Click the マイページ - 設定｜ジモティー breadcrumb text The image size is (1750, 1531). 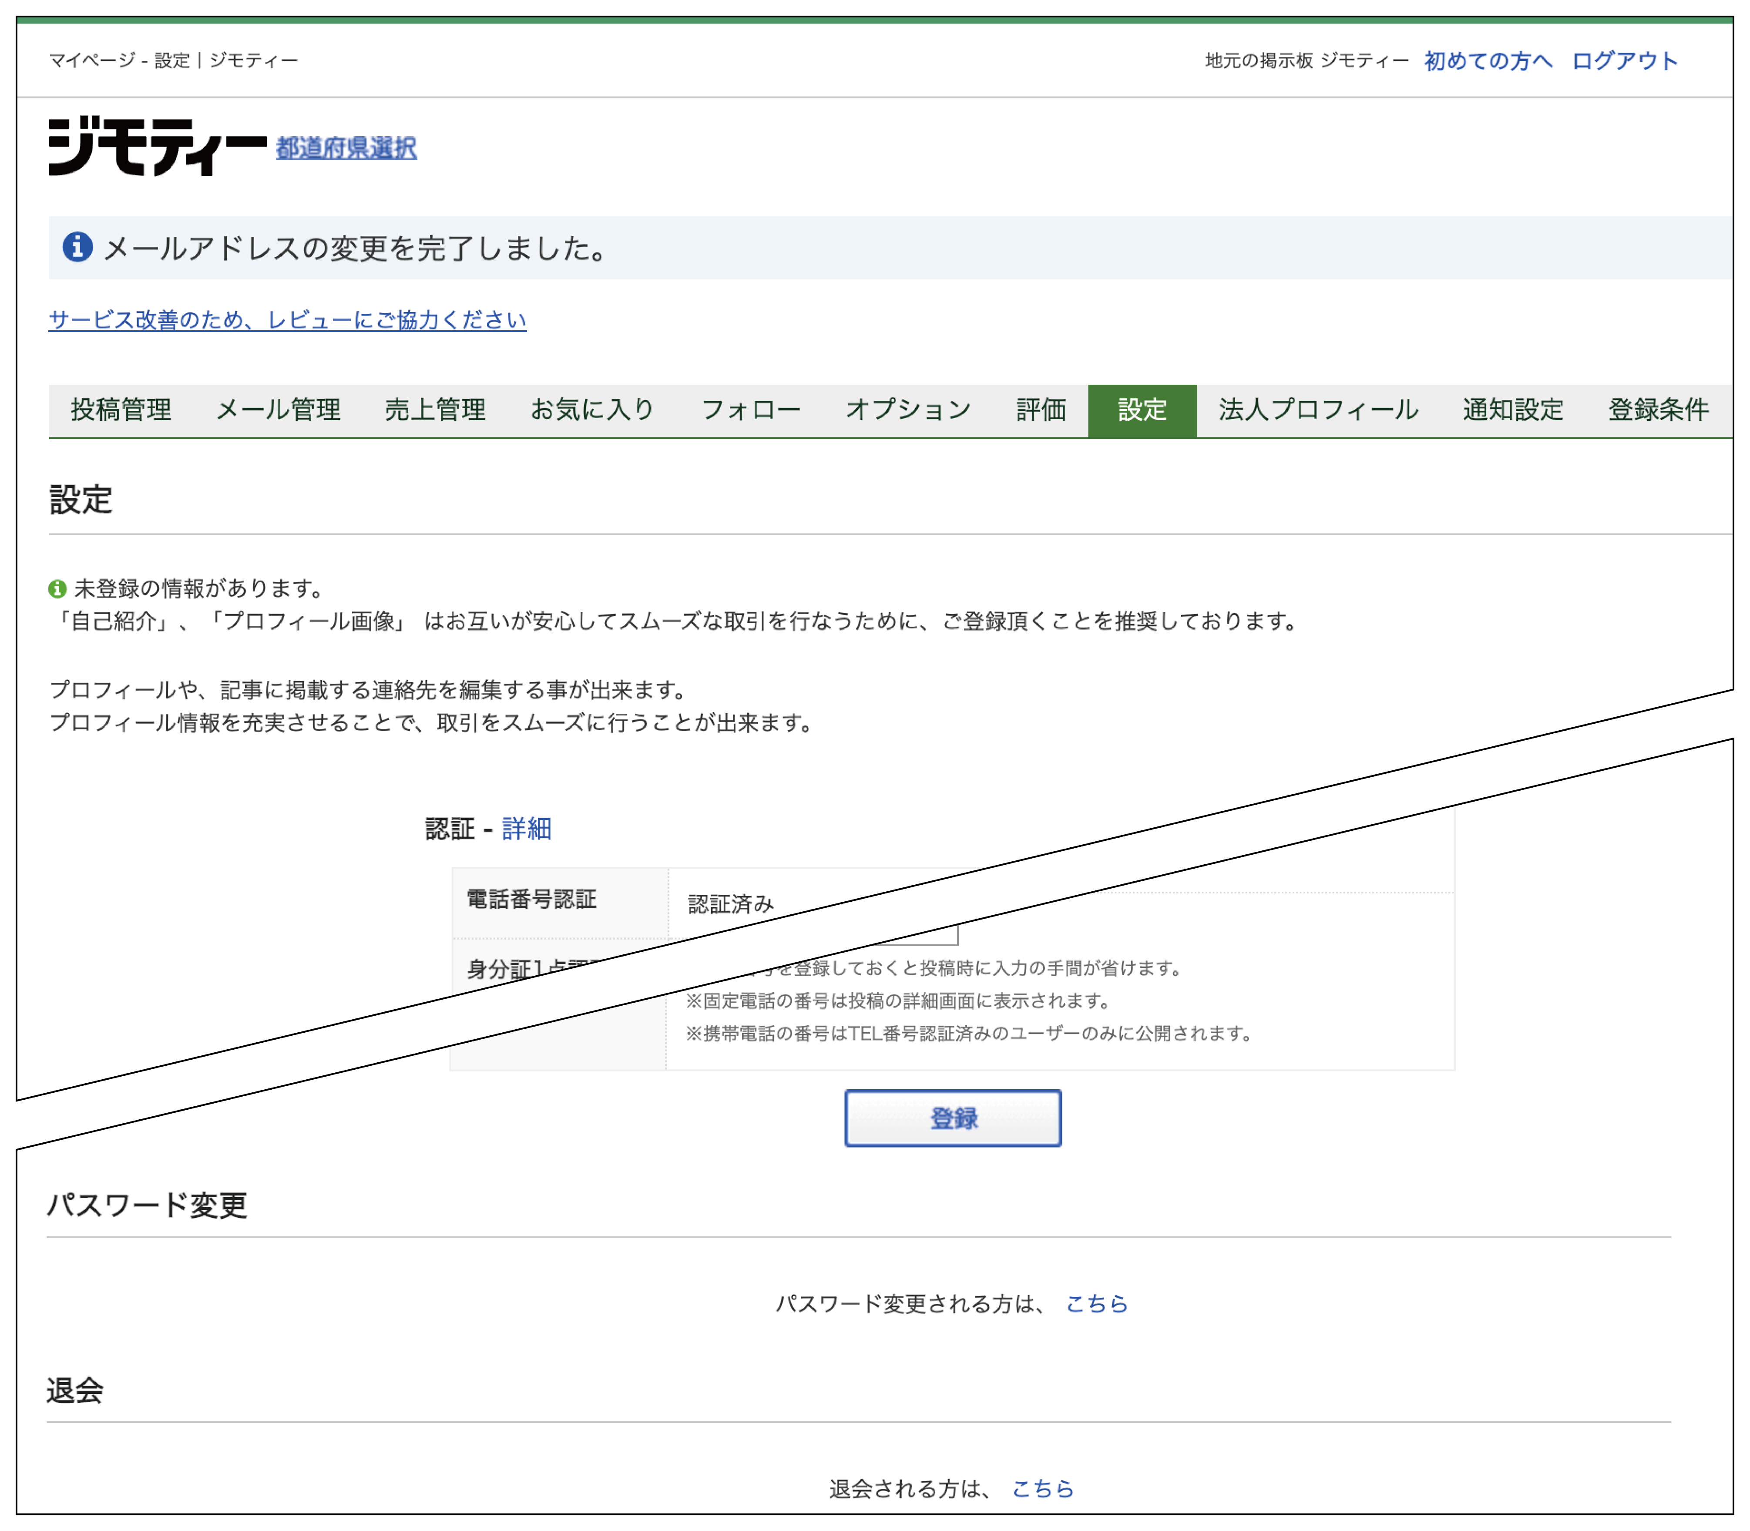coord(174,60)
